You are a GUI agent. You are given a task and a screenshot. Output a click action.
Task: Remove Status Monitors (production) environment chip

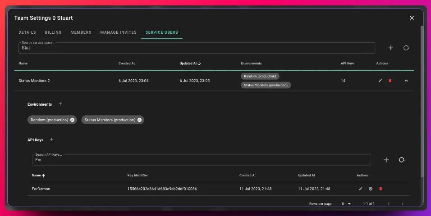point(139,120)
